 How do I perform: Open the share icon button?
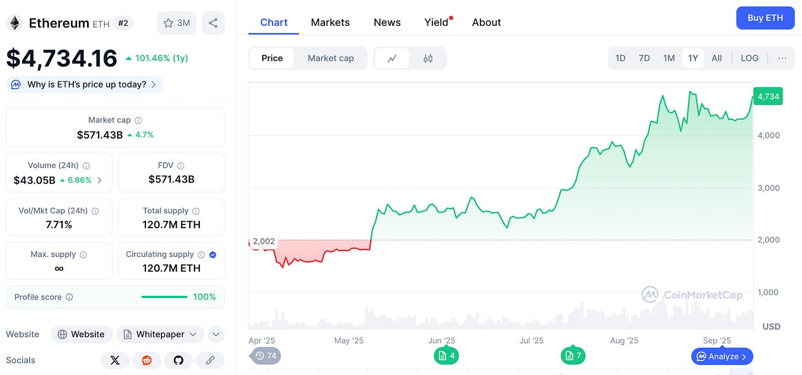(213, 23)
